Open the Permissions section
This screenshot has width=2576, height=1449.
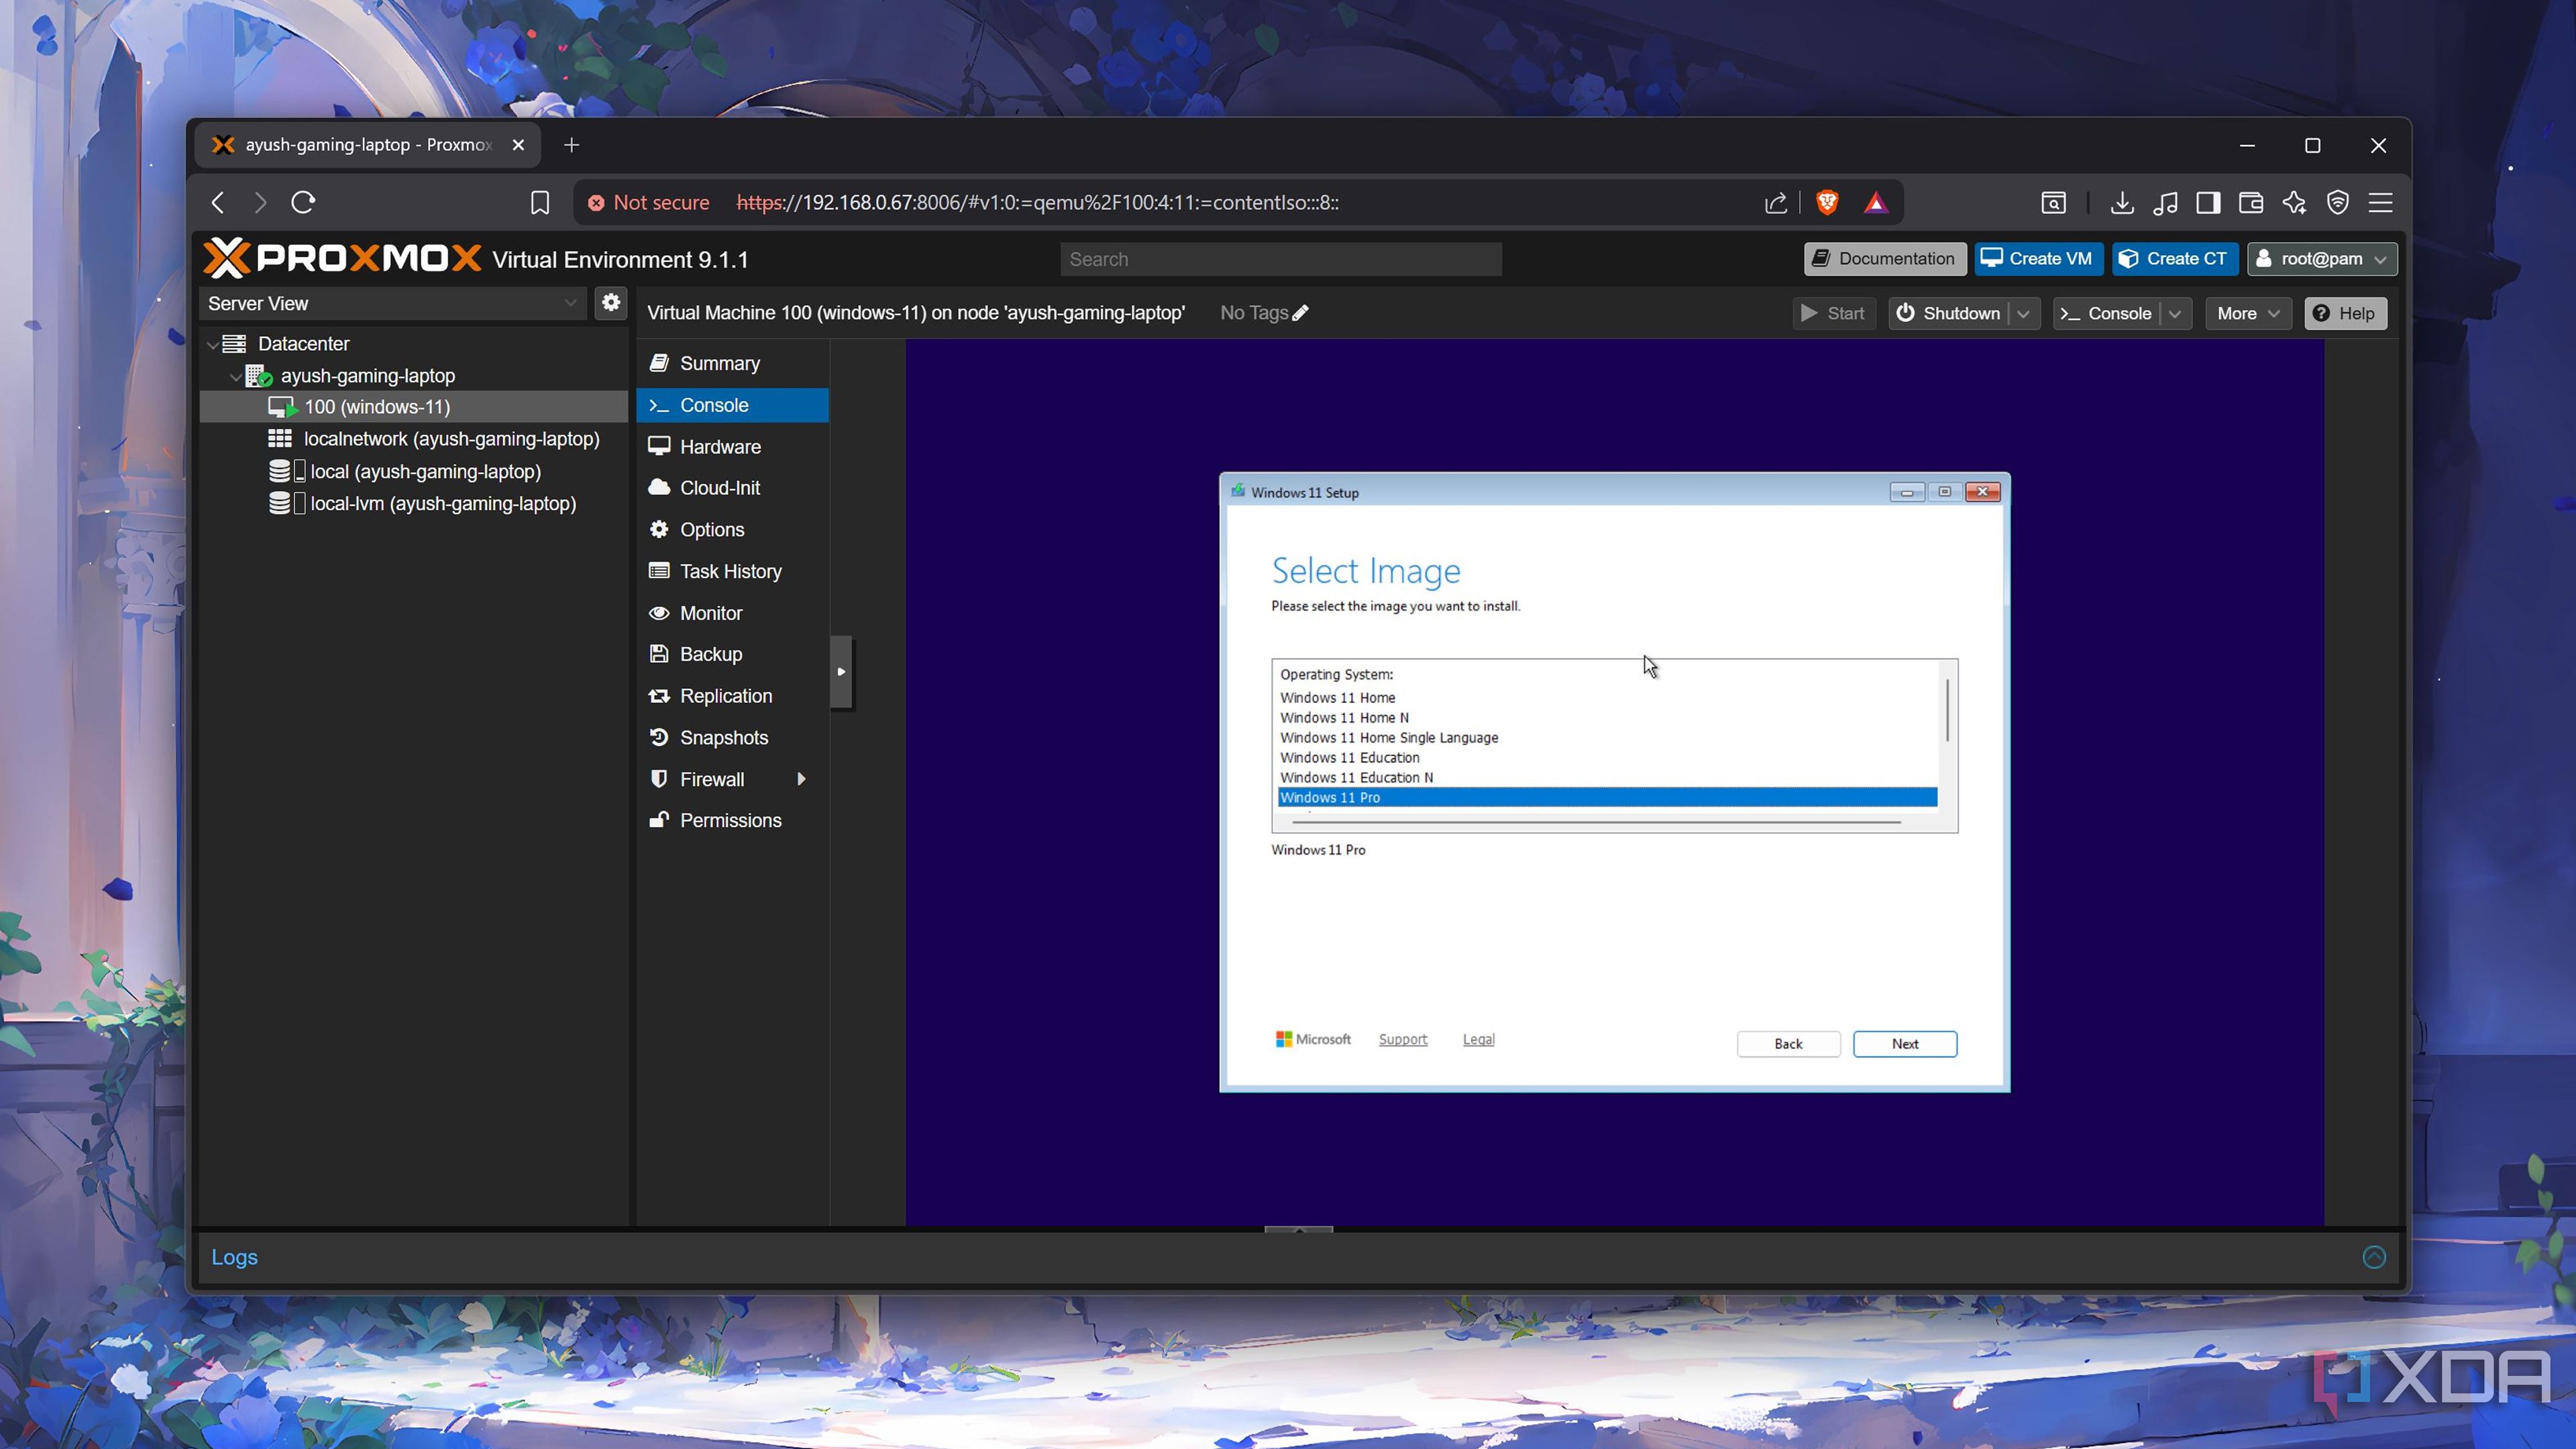(732, 820)
